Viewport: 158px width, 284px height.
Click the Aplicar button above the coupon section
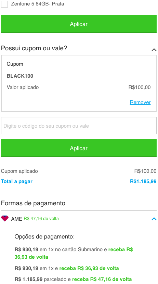point(79,24)
